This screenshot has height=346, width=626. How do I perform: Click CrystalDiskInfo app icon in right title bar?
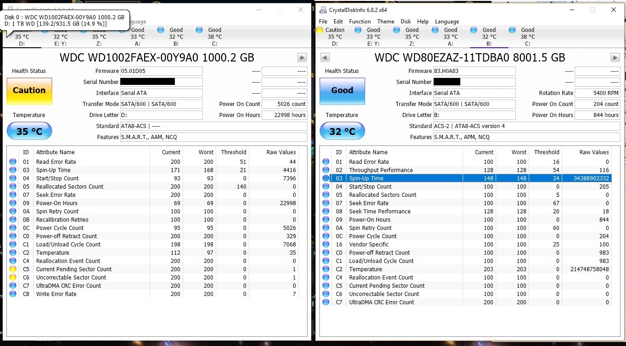click(323, 10)
